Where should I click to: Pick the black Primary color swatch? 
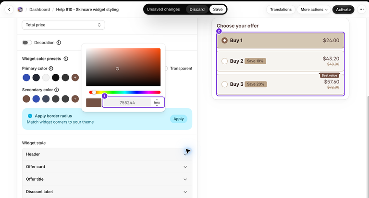point(56,78)
